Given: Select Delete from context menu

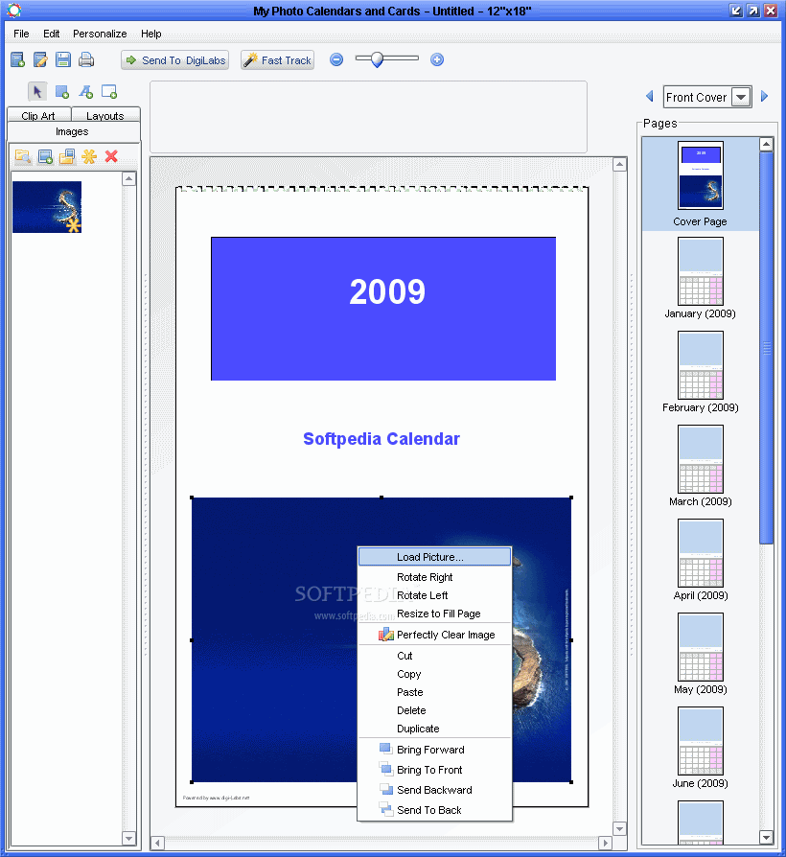Looking at the screenshot, I should pos(434,710).
